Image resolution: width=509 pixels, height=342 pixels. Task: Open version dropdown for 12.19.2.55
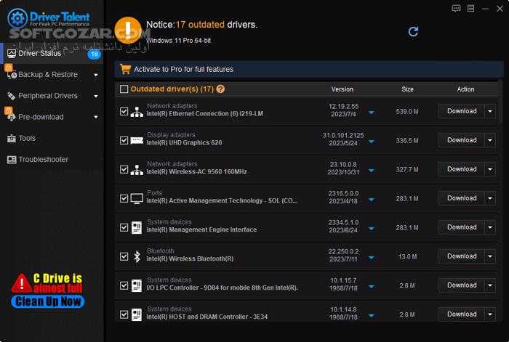coord(372,113)
